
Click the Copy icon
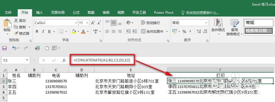(16, 27)
